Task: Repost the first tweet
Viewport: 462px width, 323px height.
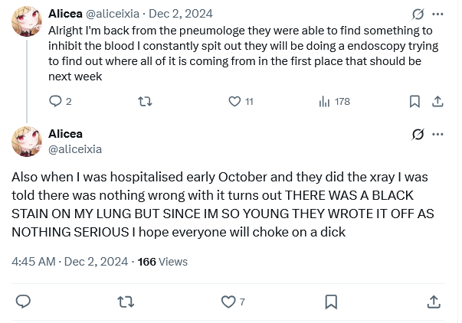Action: point(143,101)
